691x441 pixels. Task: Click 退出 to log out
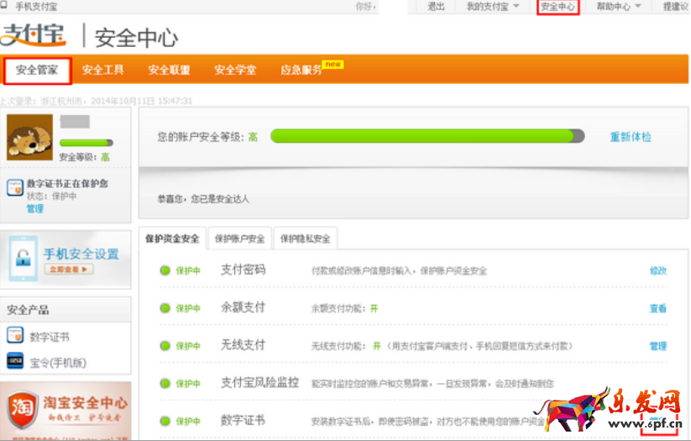pos(436,7)
